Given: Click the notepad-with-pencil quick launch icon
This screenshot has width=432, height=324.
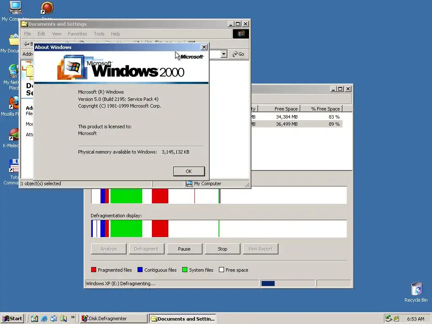Looking at the screenshot, I should pyautogui.click(x=34, y=319).
